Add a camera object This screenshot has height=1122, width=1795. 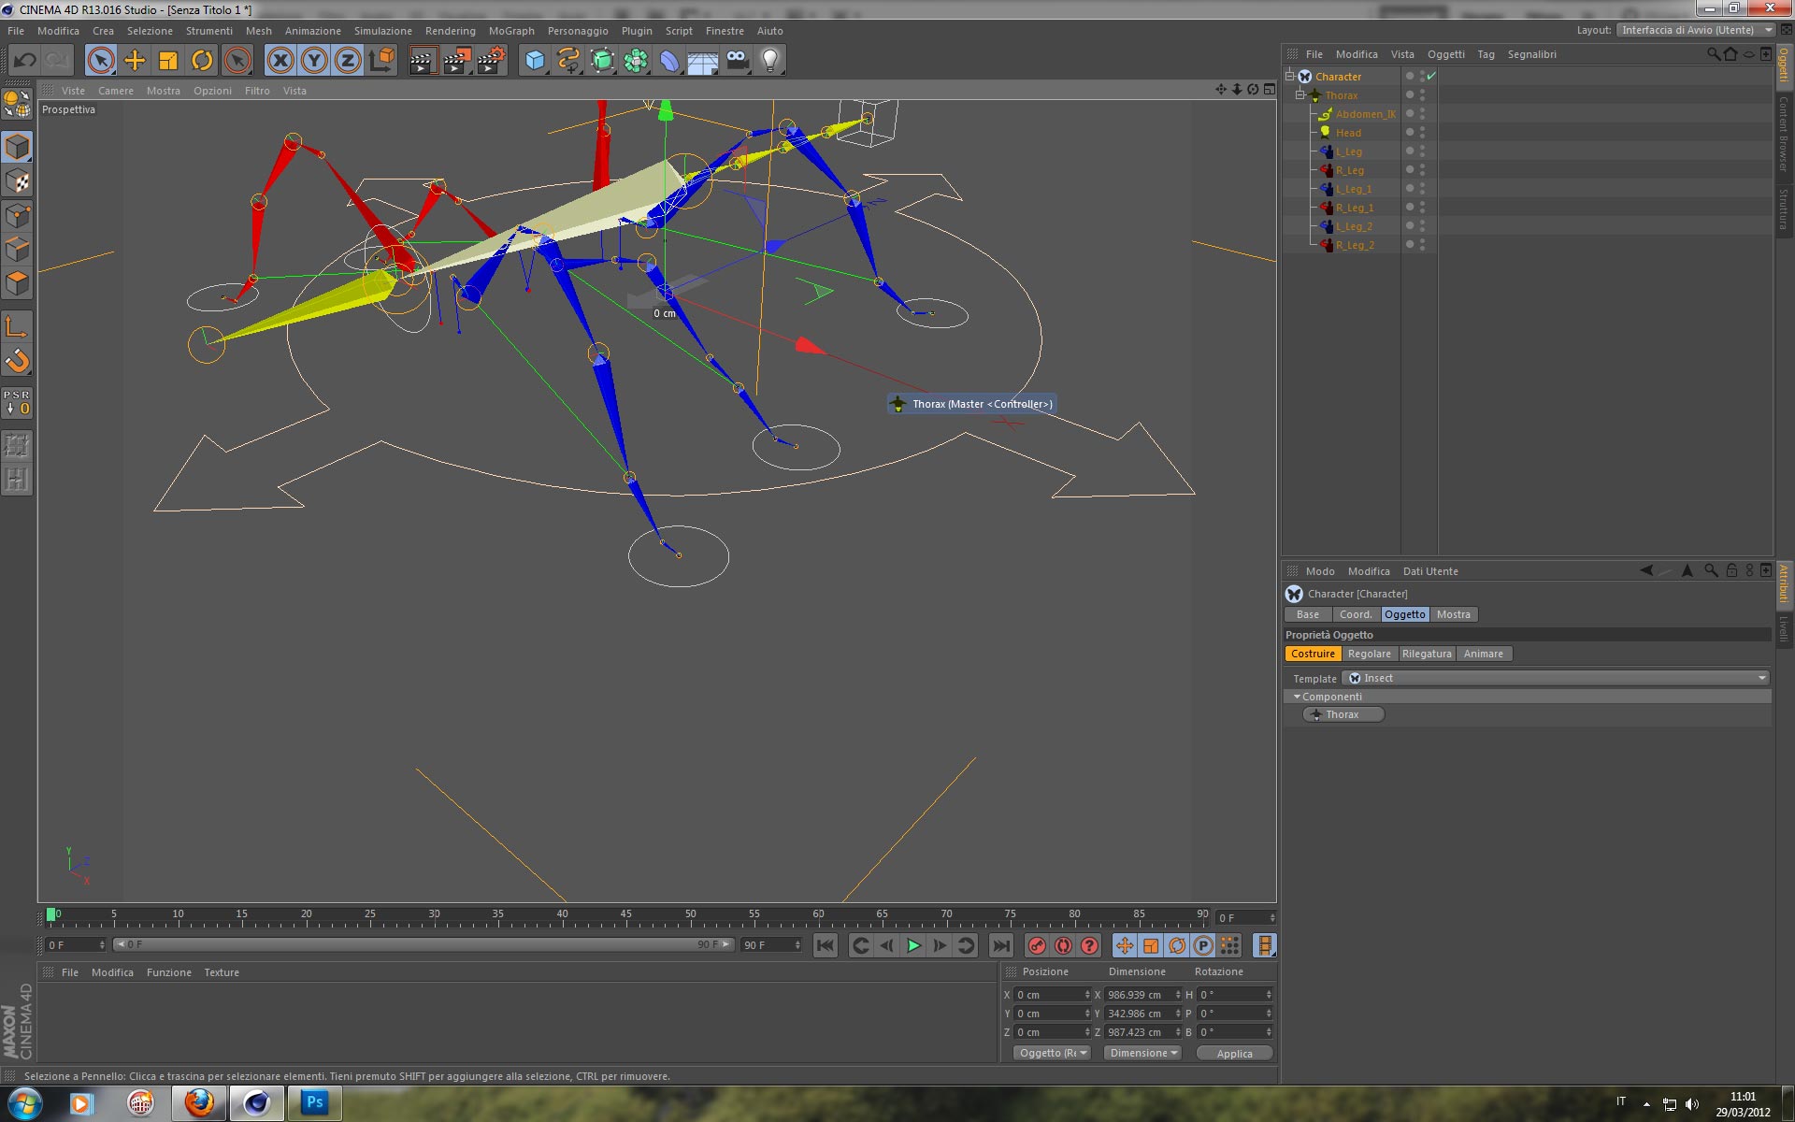(x=737, y=61)
